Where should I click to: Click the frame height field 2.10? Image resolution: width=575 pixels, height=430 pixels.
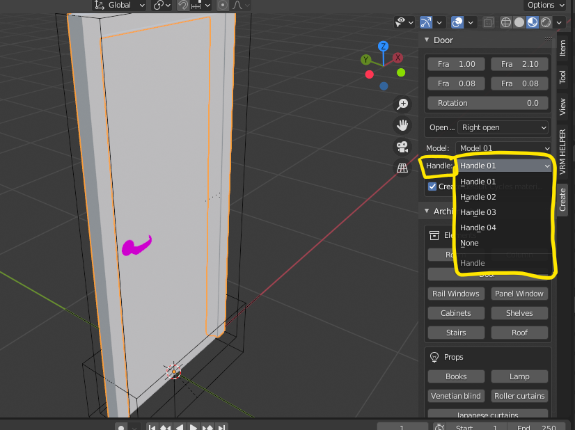pyautogui.click(x=519, y=64)
